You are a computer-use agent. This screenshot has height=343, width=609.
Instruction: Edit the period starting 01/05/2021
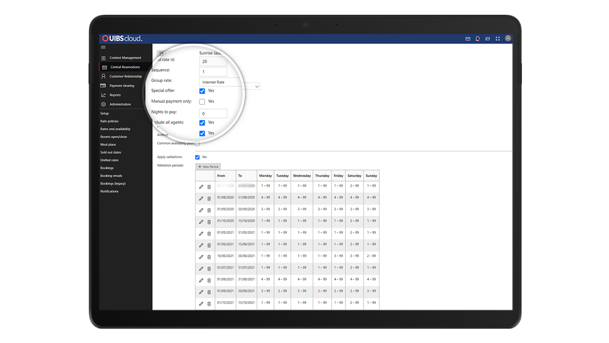(x=201, y=233)
